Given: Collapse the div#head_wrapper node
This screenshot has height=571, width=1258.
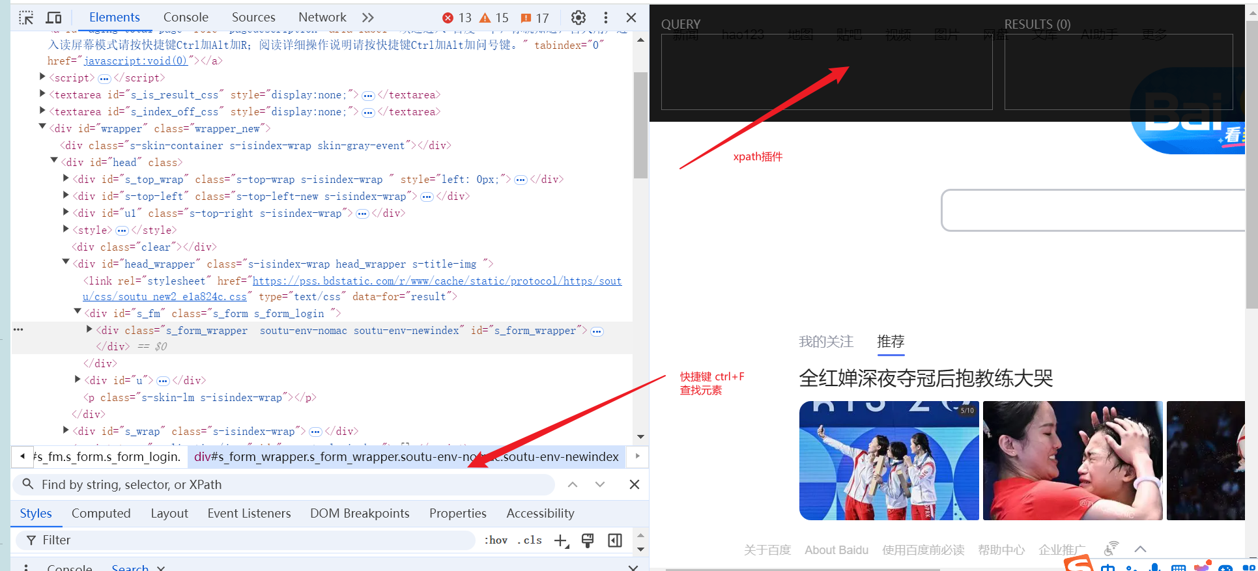Looking at the screenshot, I should click(x=66, y=262).
